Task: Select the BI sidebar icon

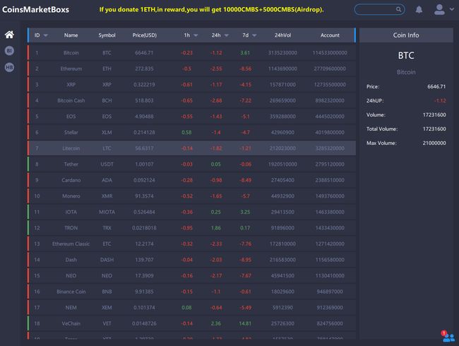Action: [9, 51]
